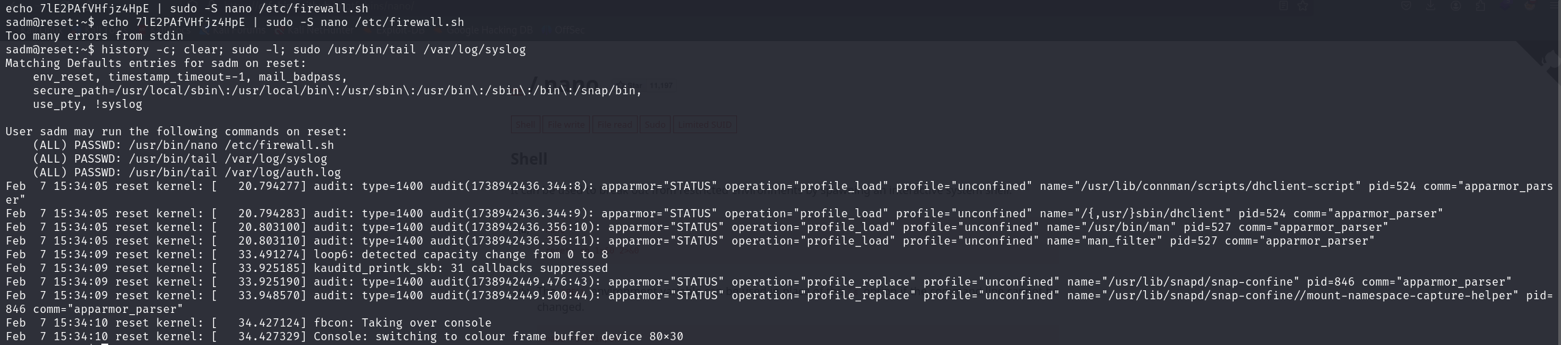Jump to the File read tag

(x=614, y=125)
